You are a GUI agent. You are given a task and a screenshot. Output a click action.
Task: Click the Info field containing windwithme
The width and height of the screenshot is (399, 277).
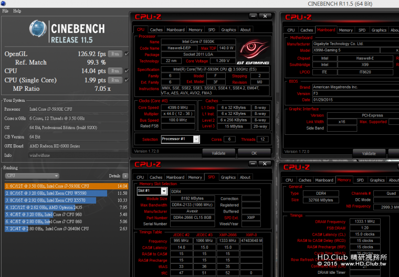(x=78, y=155)
